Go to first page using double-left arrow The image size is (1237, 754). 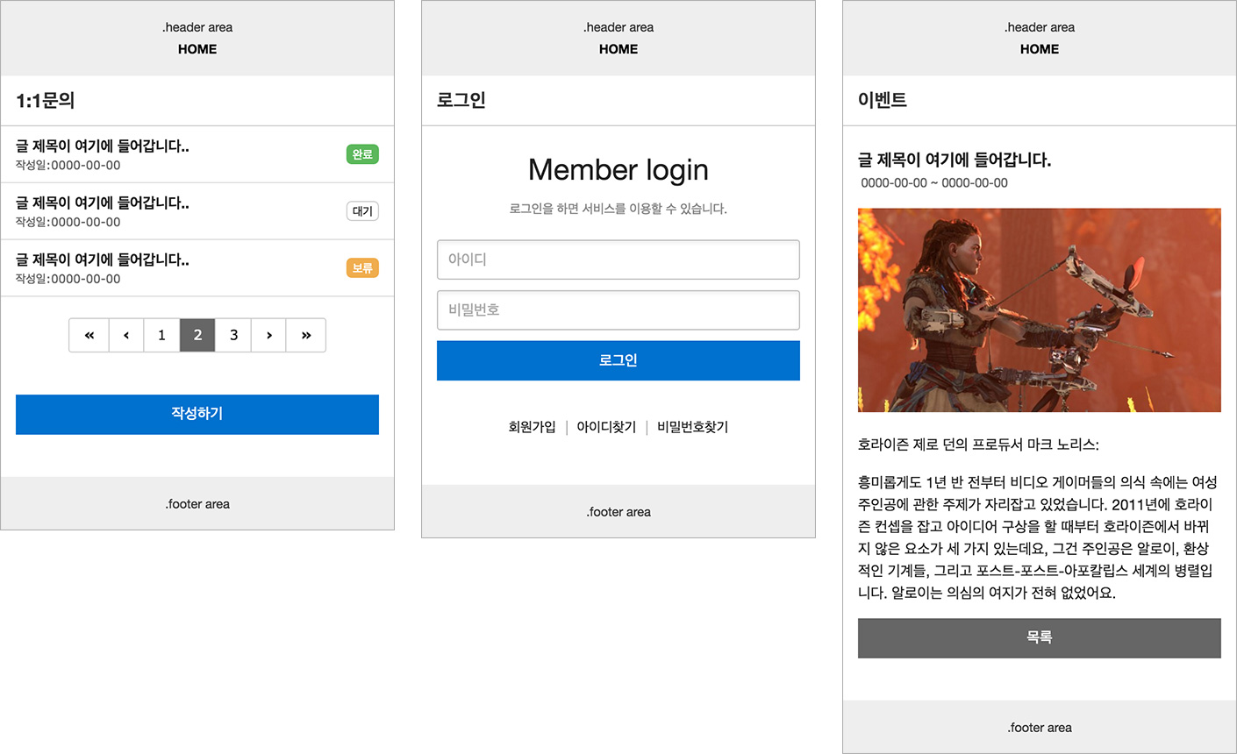tap(89, 335)
